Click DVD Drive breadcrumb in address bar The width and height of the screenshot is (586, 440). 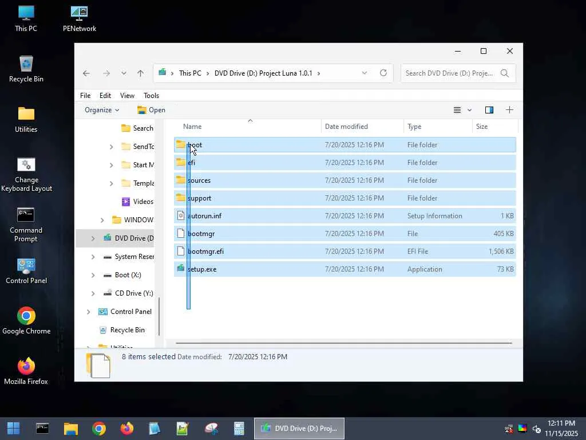263,73
